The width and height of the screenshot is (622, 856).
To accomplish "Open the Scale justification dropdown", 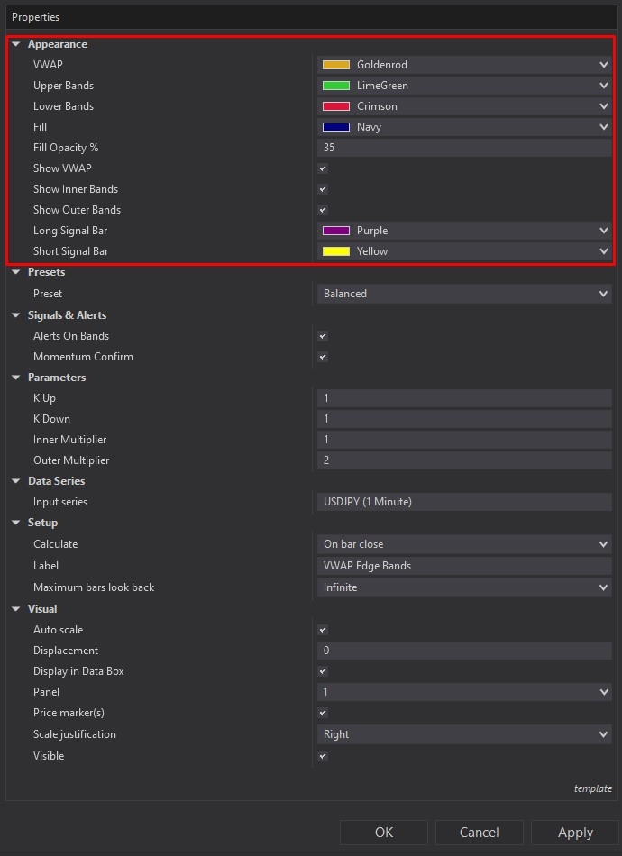I will point(602,733).
